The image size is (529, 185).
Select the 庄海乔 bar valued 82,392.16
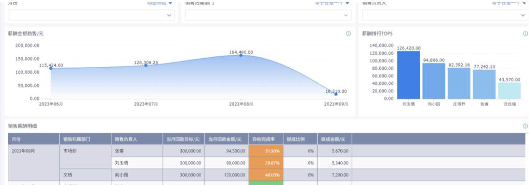[x=459, y=83]
